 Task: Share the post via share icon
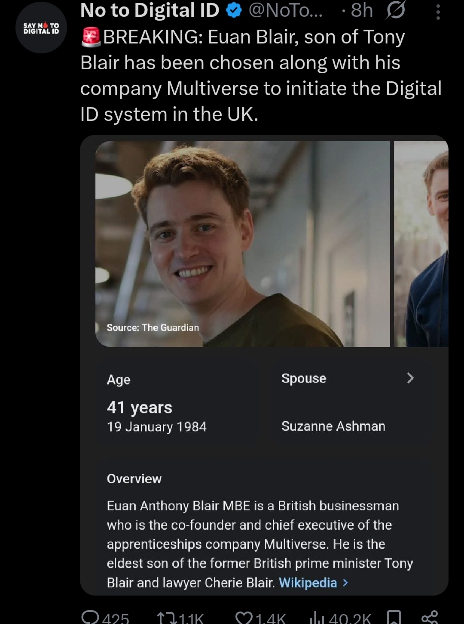(429, 618)
